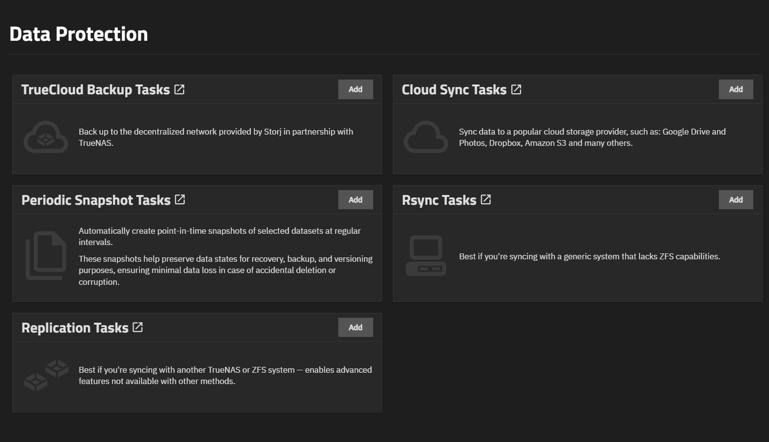Add a TrueCloud Backup task
The image size is (769, 442).
click(356, 89)
